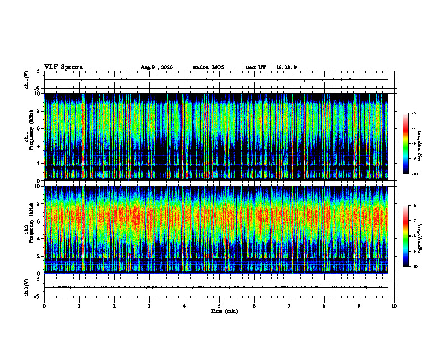Select the date text "Aug.9 , 2026"
Screen dimensions: 444x343
pyautogui.click(x=156, y=67)
